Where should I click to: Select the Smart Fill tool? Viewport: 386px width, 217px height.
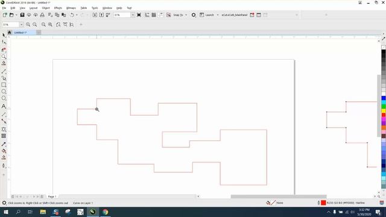[x=4, y=157]
